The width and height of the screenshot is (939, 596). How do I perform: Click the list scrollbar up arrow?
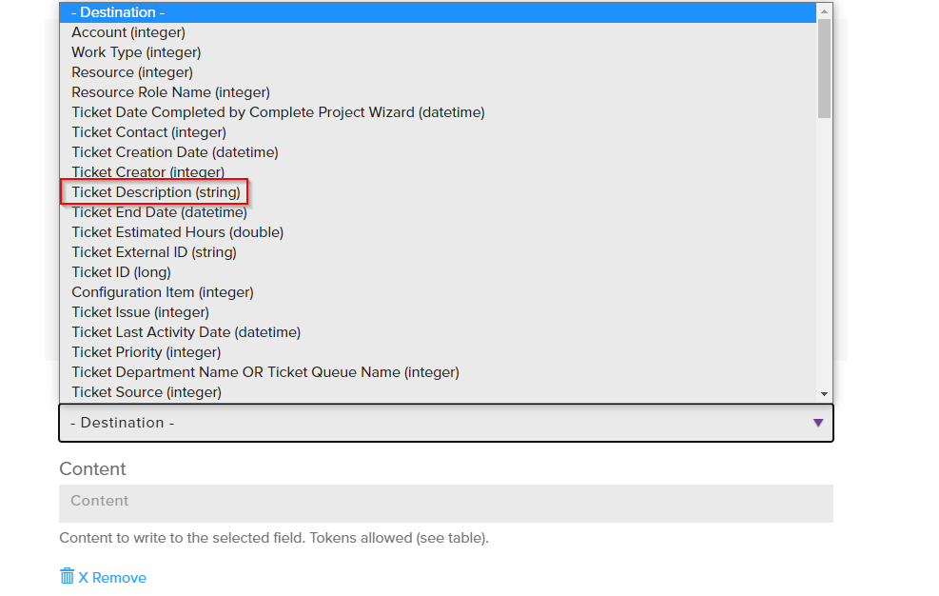click(x=824, y=10)
